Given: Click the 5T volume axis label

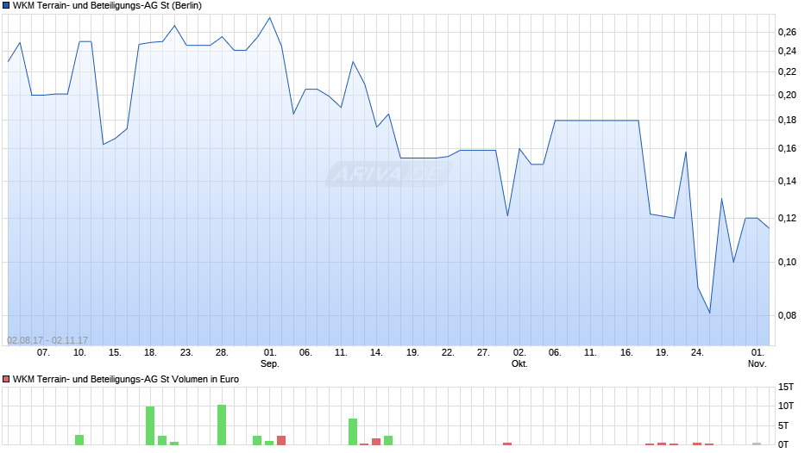Looking at the screenshot, I should [783, 426].
